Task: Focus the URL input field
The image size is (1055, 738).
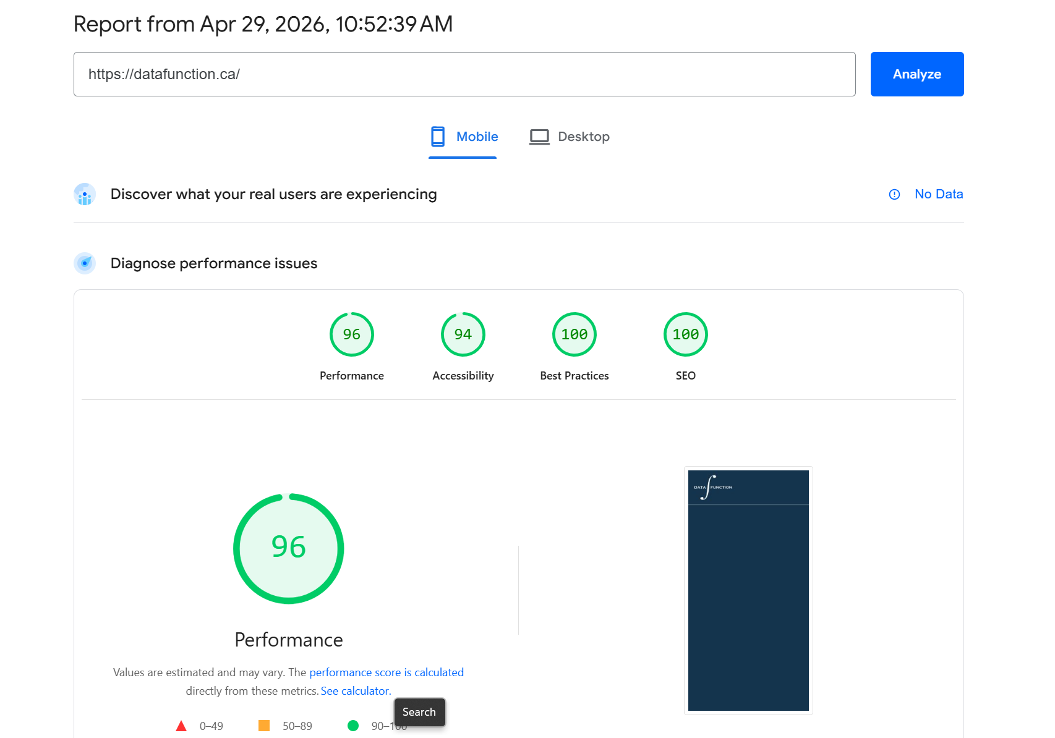Action: (464, 74)
